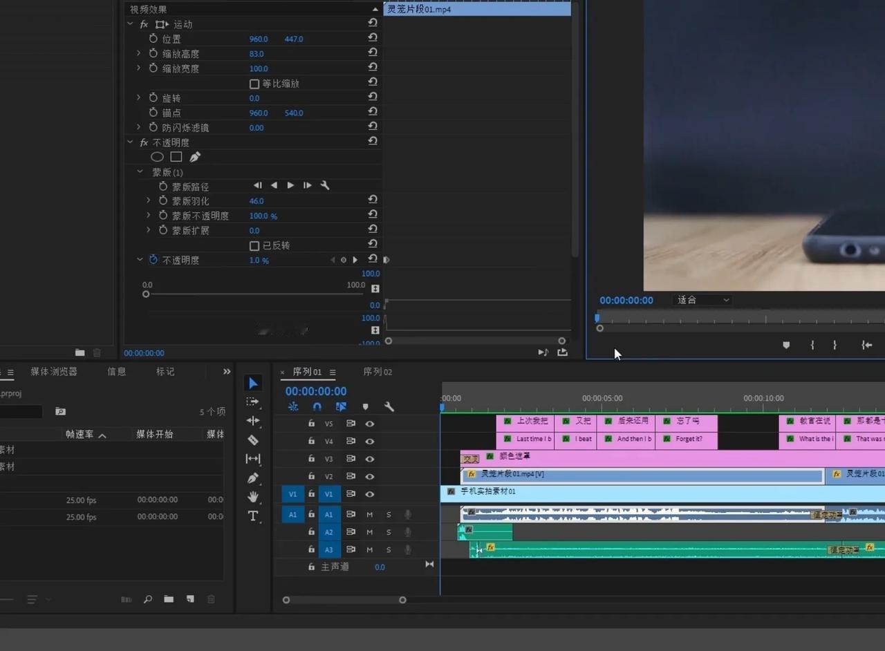Open the 媒体浏览器 panel tab
Viewport: 885px width, 651px height.
(x=54, y=372)
